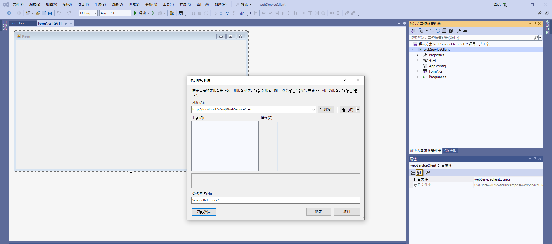552x244 pixels.
Task: Click the 取消 Cancel button
Action: pos(347,212)
